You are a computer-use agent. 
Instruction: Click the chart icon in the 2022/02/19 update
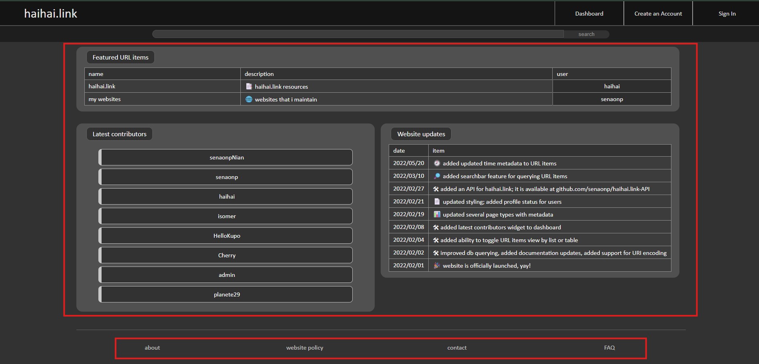437,214
